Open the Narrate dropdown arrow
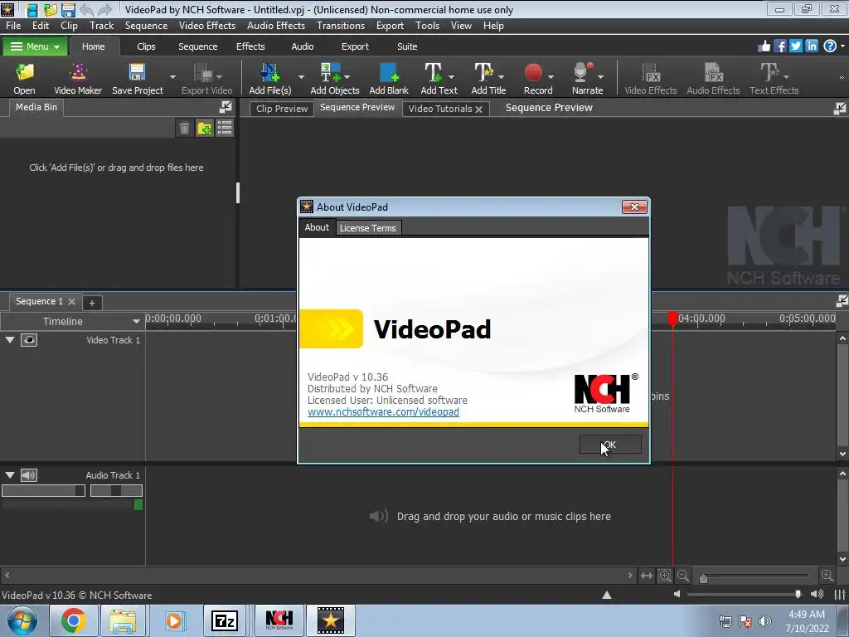Image resolution: width=849 pixels, height=637 pixels. 600,77
